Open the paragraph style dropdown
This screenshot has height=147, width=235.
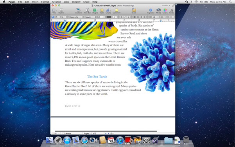(x=58, y=17)
